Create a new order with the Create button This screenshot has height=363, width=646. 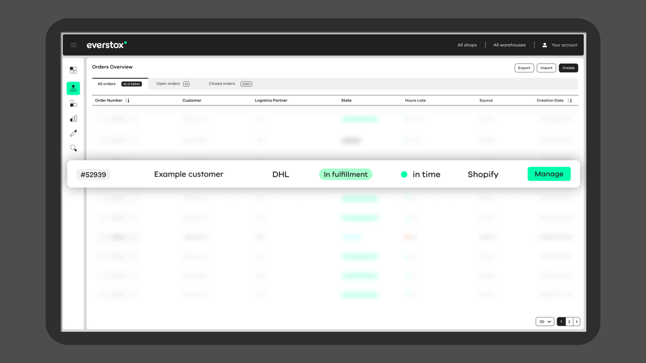point(568,68)
